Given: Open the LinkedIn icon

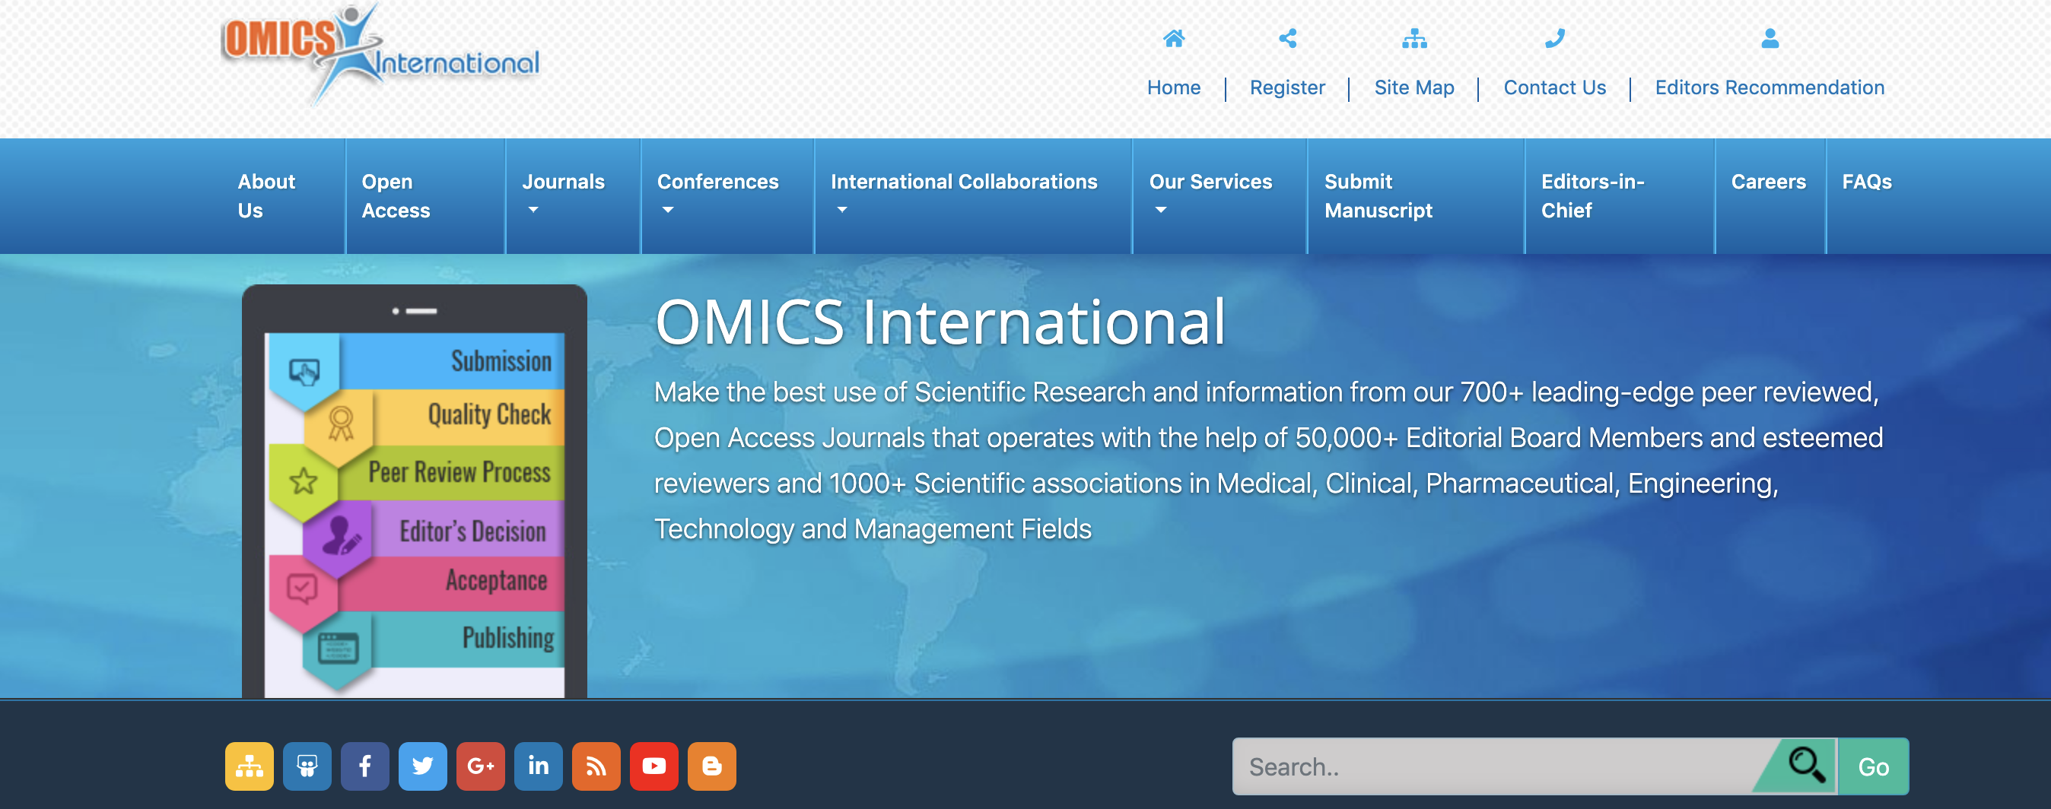Looking at the screenshot, I should 538,766.
